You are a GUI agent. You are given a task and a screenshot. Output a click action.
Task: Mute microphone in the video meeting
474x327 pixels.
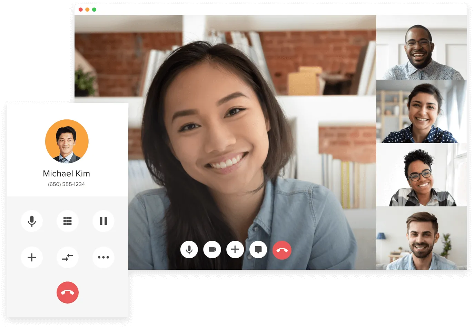[x=189, y=249]
